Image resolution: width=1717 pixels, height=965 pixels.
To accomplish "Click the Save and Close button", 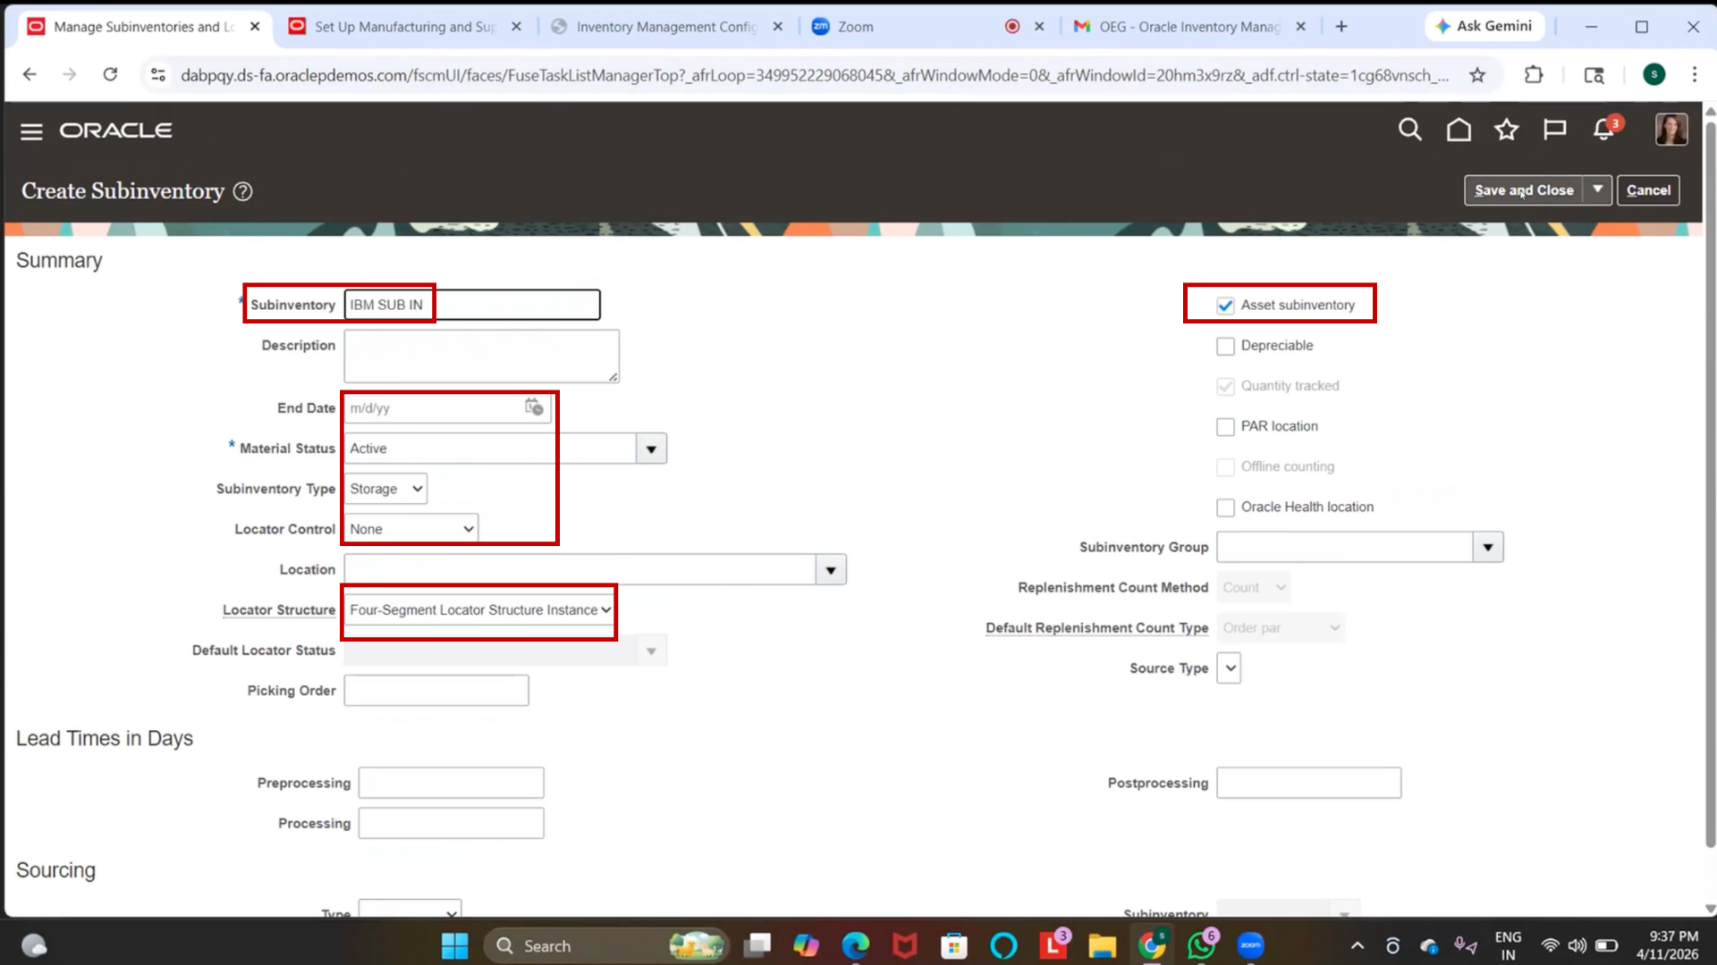I will (1524, 190).
